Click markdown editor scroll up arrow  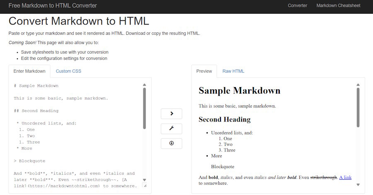tap(144, 85)
